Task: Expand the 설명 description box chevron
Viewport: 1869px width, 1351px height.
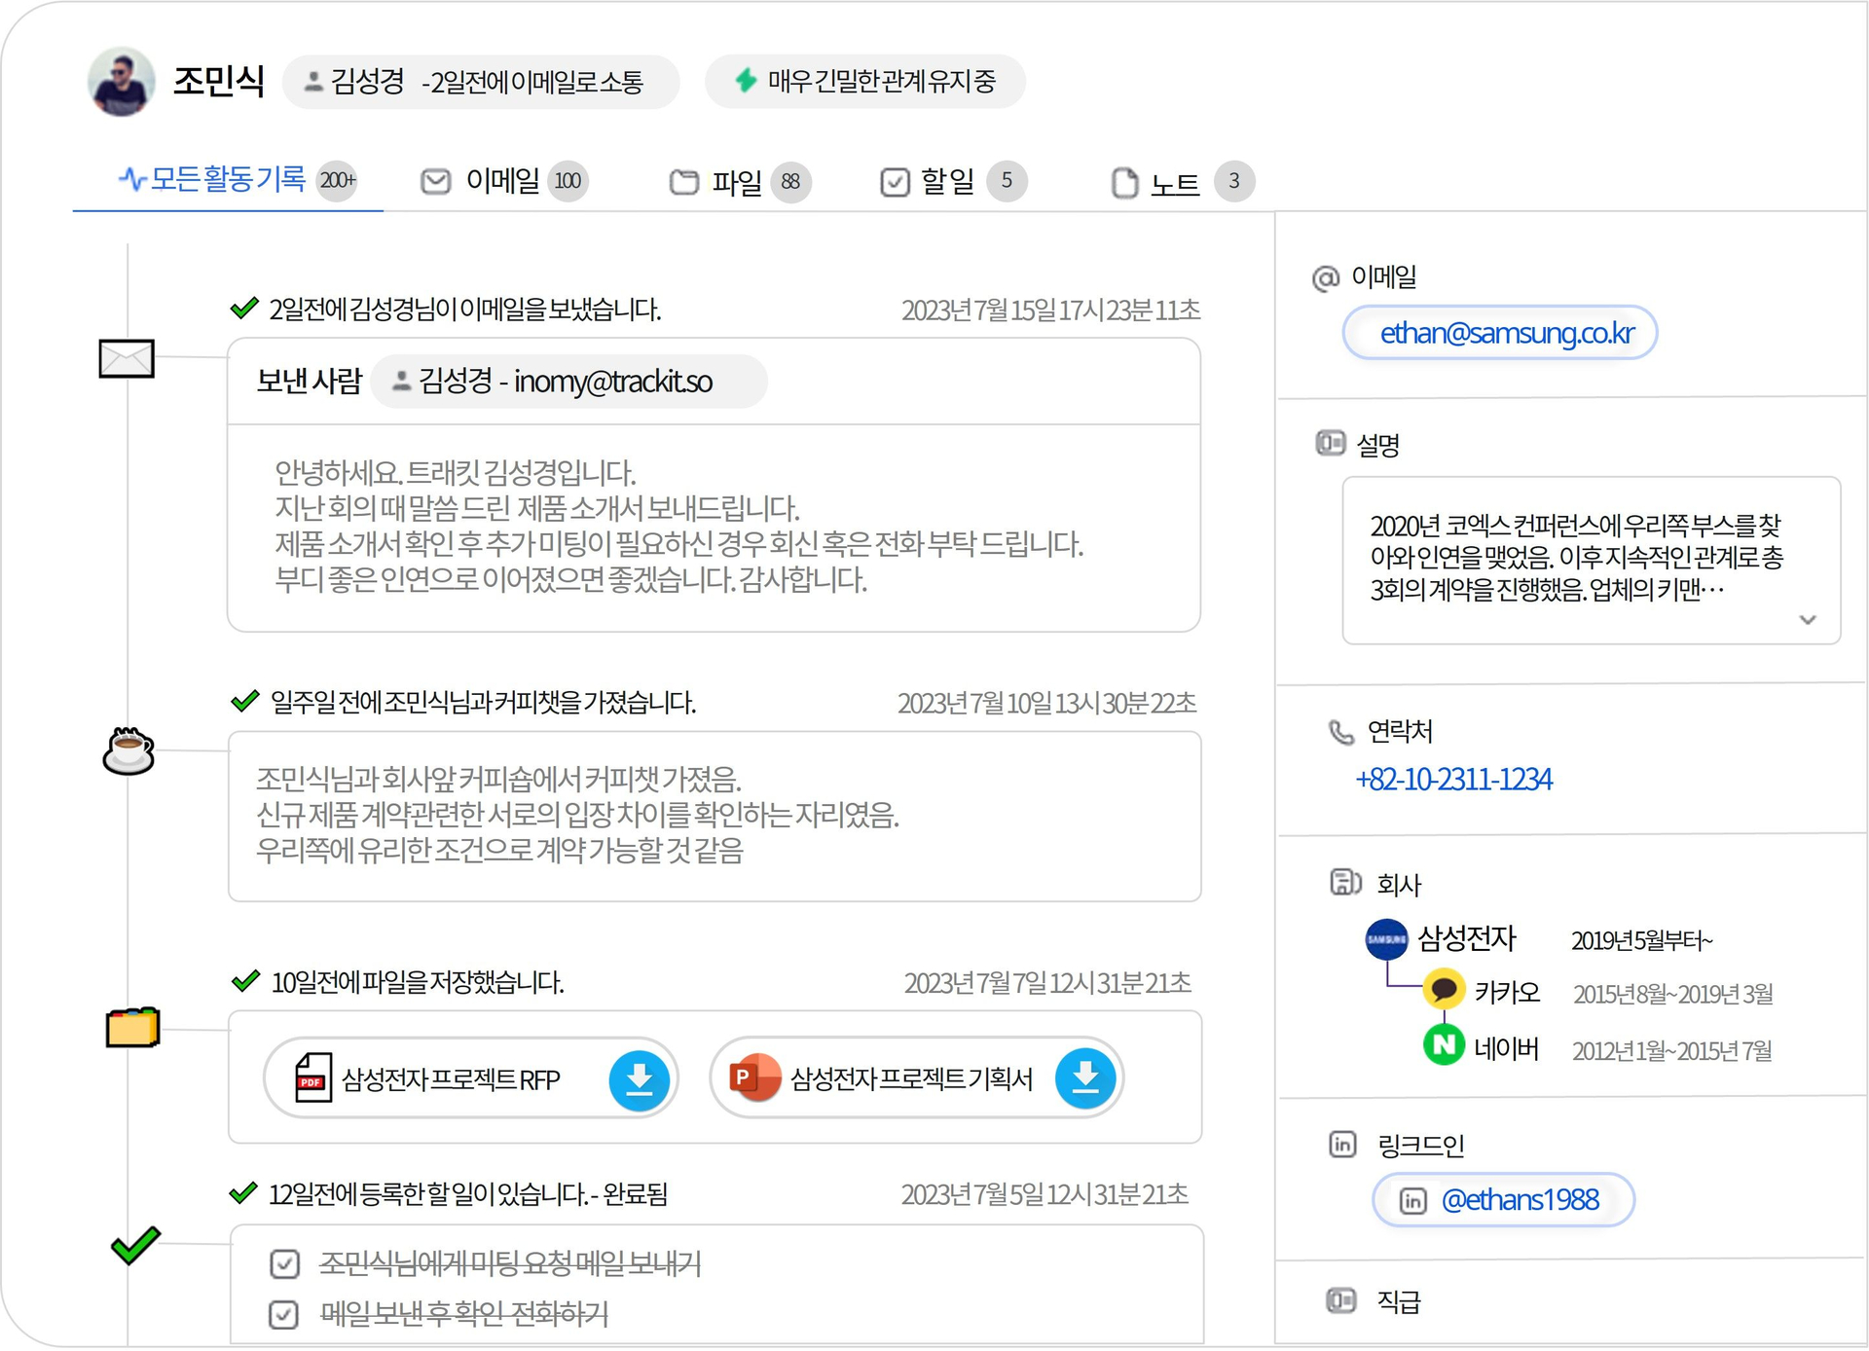Action: click(1808, 620)
